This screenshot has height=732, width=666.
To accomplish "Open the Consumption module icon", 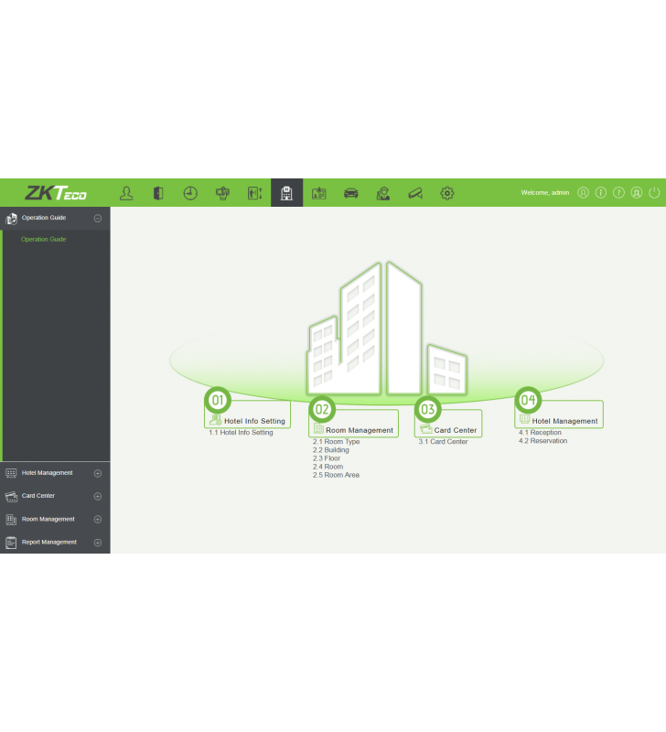I will click(x=222, y=193).
